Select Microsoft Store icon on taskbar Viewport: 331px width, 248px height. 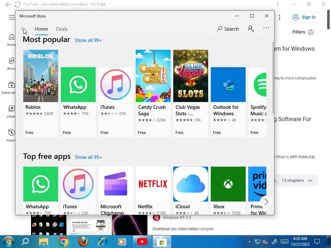coord(162,242)
